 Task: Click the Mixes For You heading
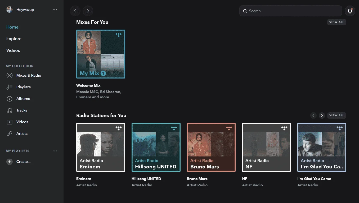tap(92, 22)
